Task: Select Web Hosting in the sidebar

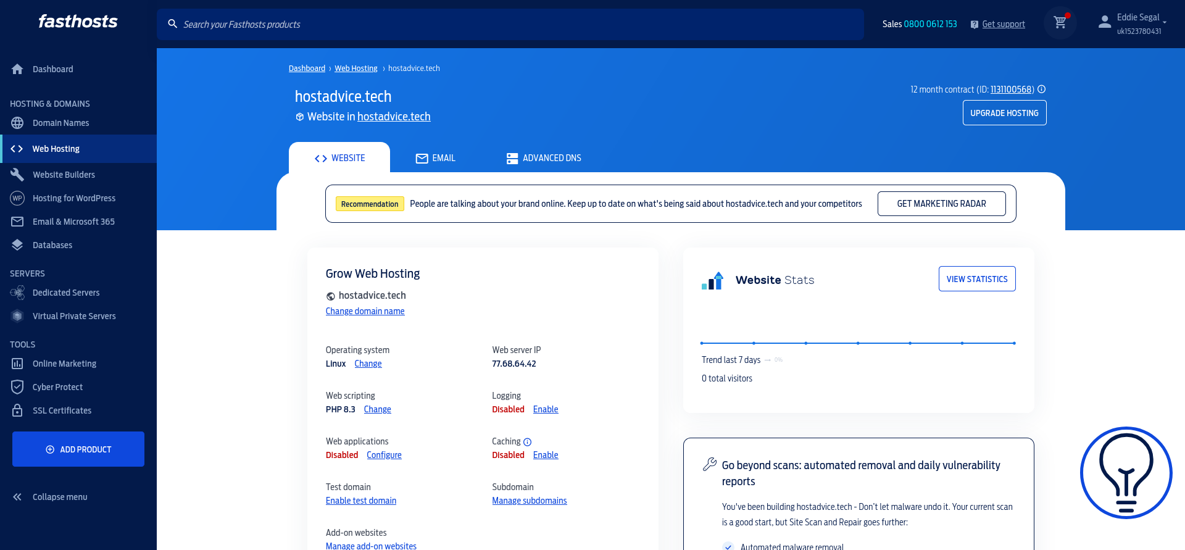Action: [x=78, y=149]
